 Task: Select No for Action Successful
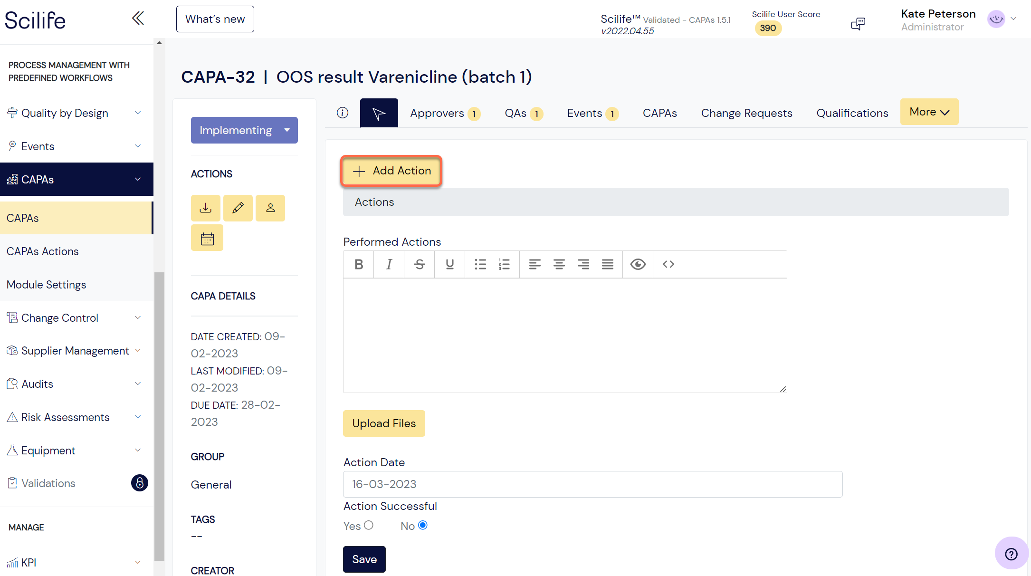click(x=422, y=525)
